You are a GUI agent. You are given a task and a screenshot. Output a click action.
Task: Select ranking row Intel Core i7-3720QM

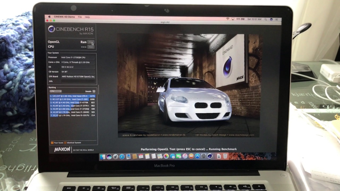pyautogui.click(x=72, y=109)
